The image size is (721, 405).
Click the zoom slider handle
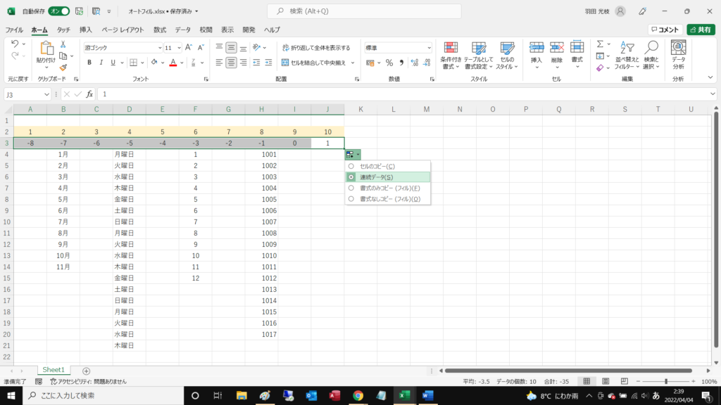point(666,382)
